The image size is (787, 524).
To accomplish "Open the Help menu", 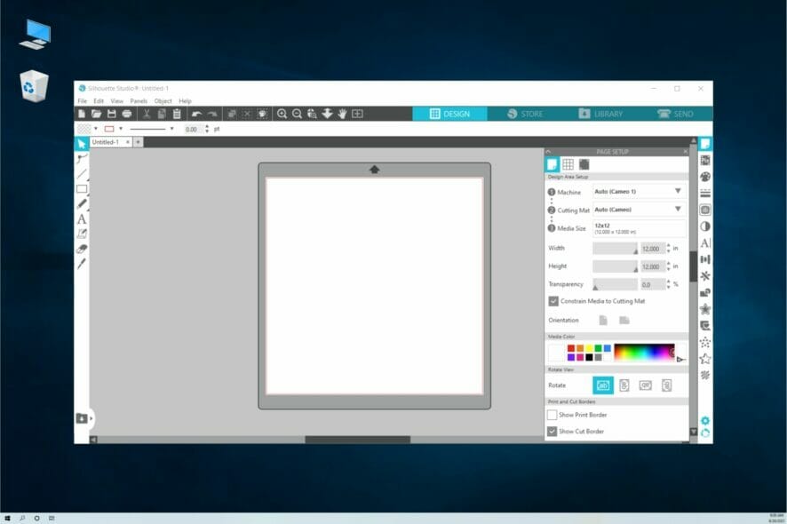I will click(186, 101).
